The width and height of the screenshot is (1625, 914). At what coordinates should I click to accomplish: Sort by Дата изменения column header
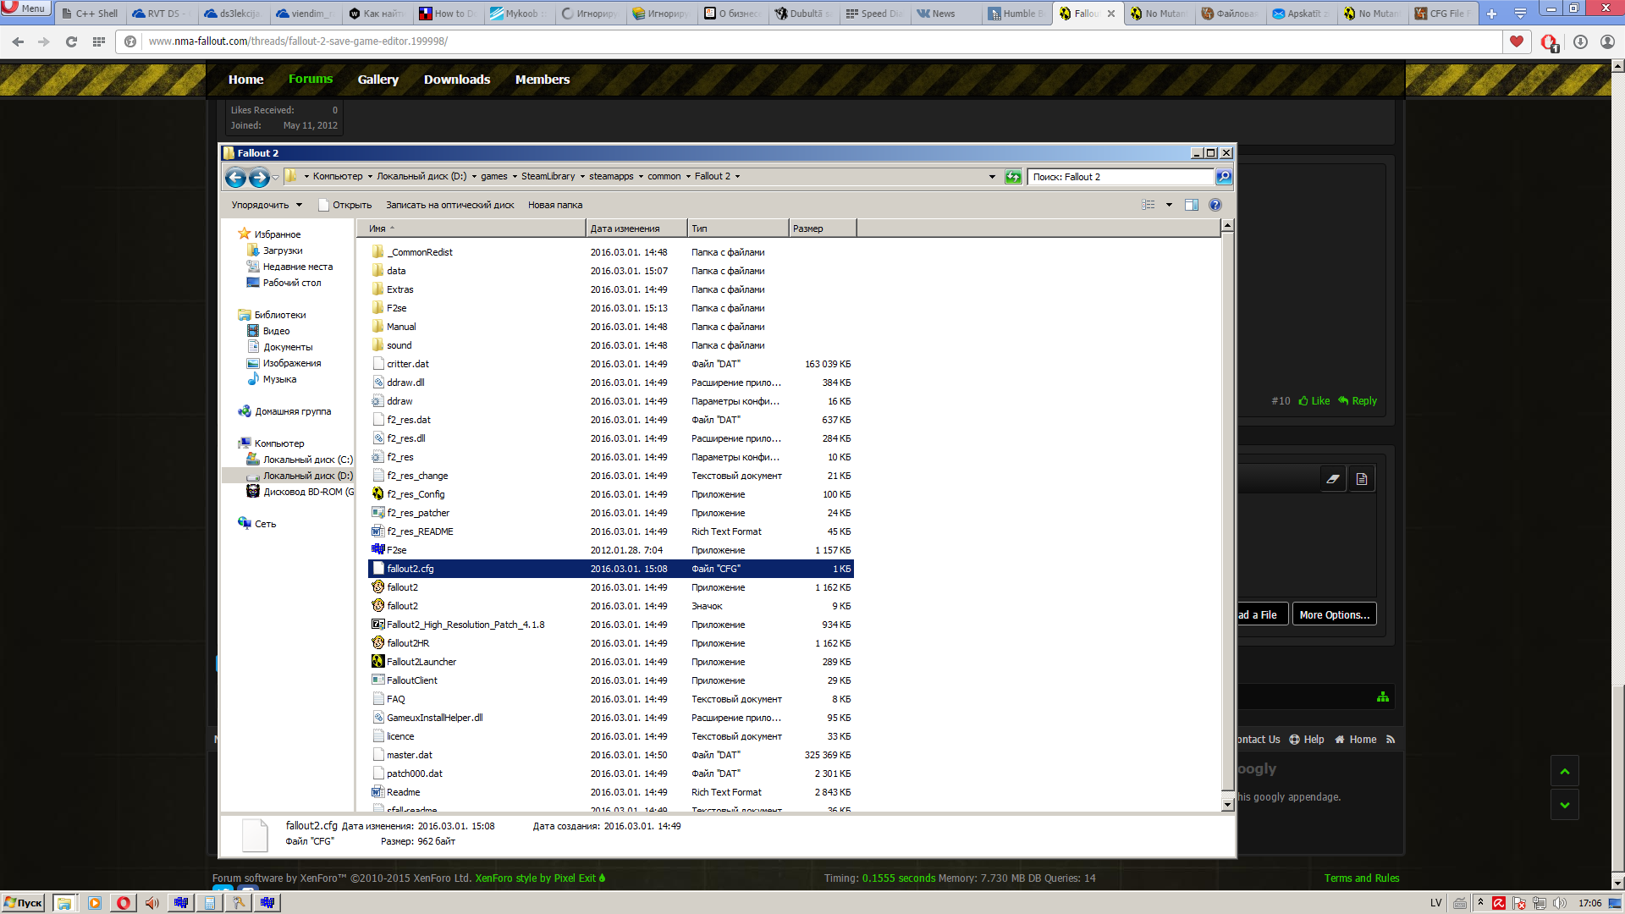pos(636,228)
